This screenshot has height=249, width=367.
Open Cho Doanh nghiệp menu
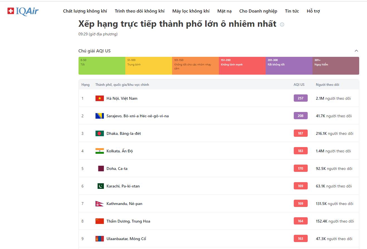click(x=258, y=11)
